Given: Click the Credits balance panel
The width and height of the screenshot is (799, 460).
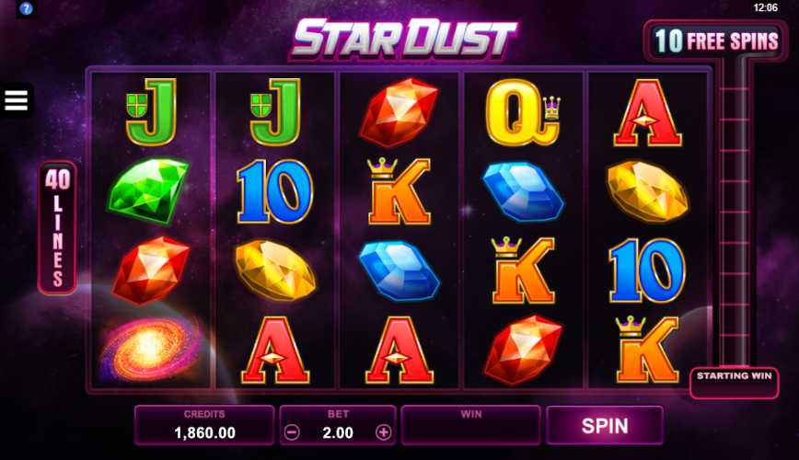Looking at the screenshot, I should 204,425.
